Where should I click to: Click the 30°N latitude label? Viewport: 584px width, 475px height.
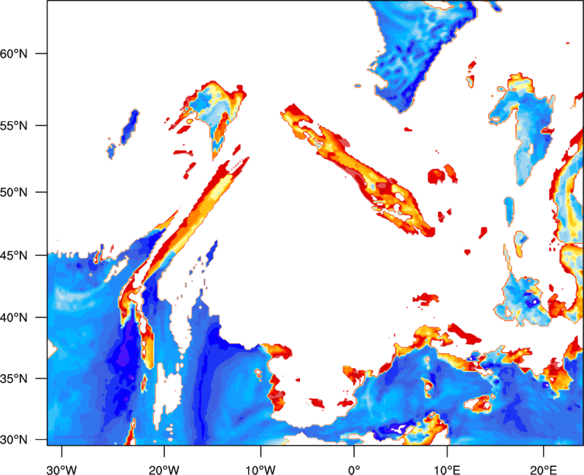pos(13,440)
